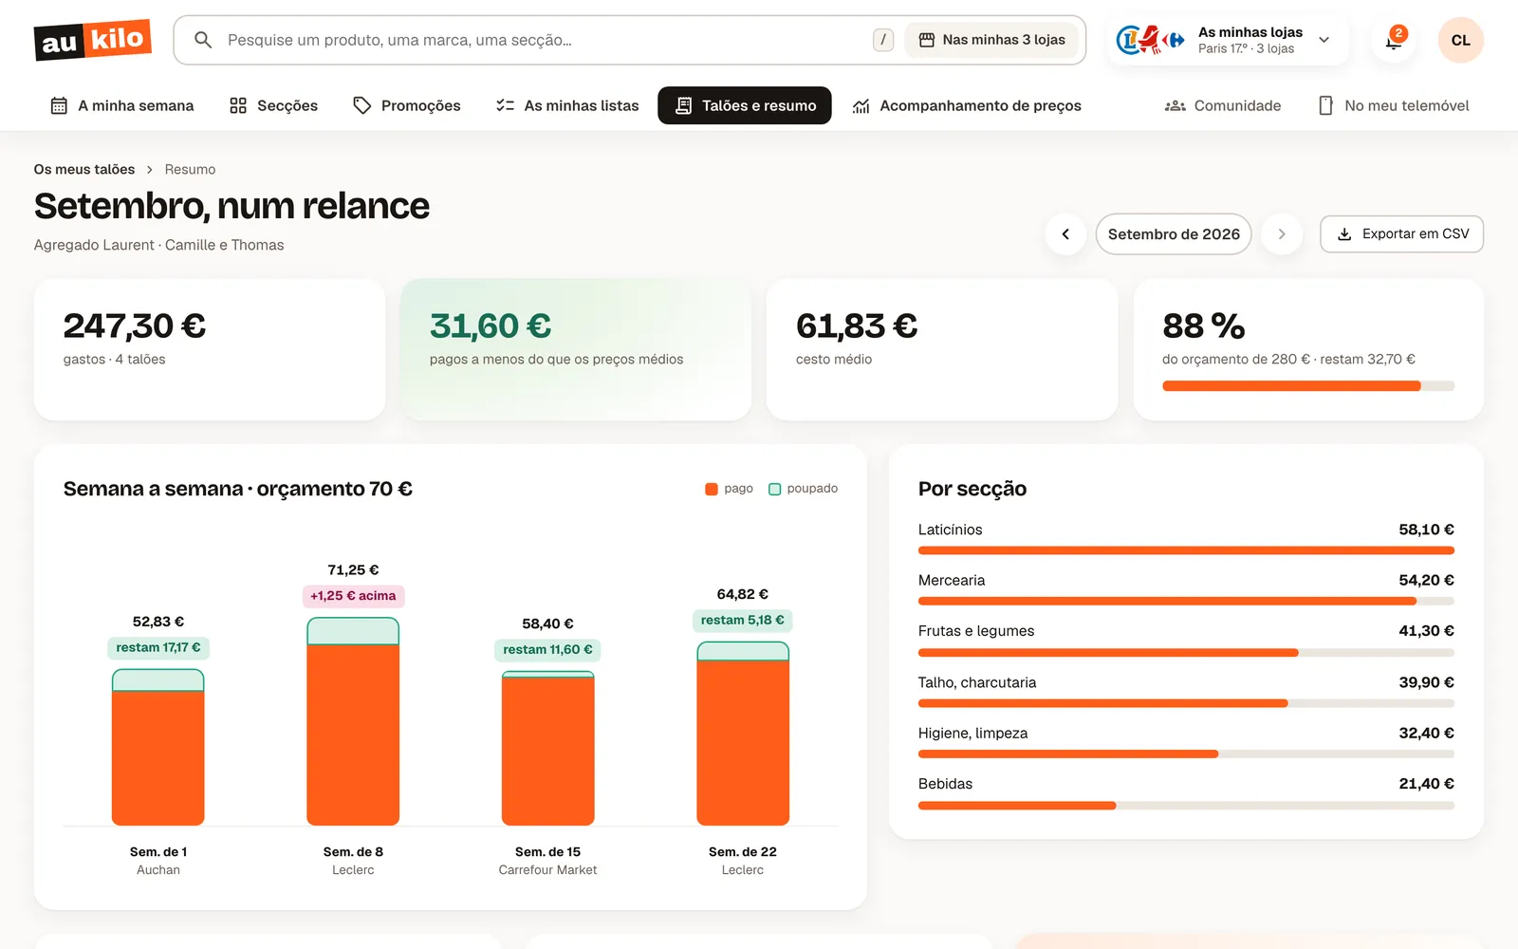Go to previous month with left chevron
The height and width of the screenshot is (949, 1518).
point(1065,234)
